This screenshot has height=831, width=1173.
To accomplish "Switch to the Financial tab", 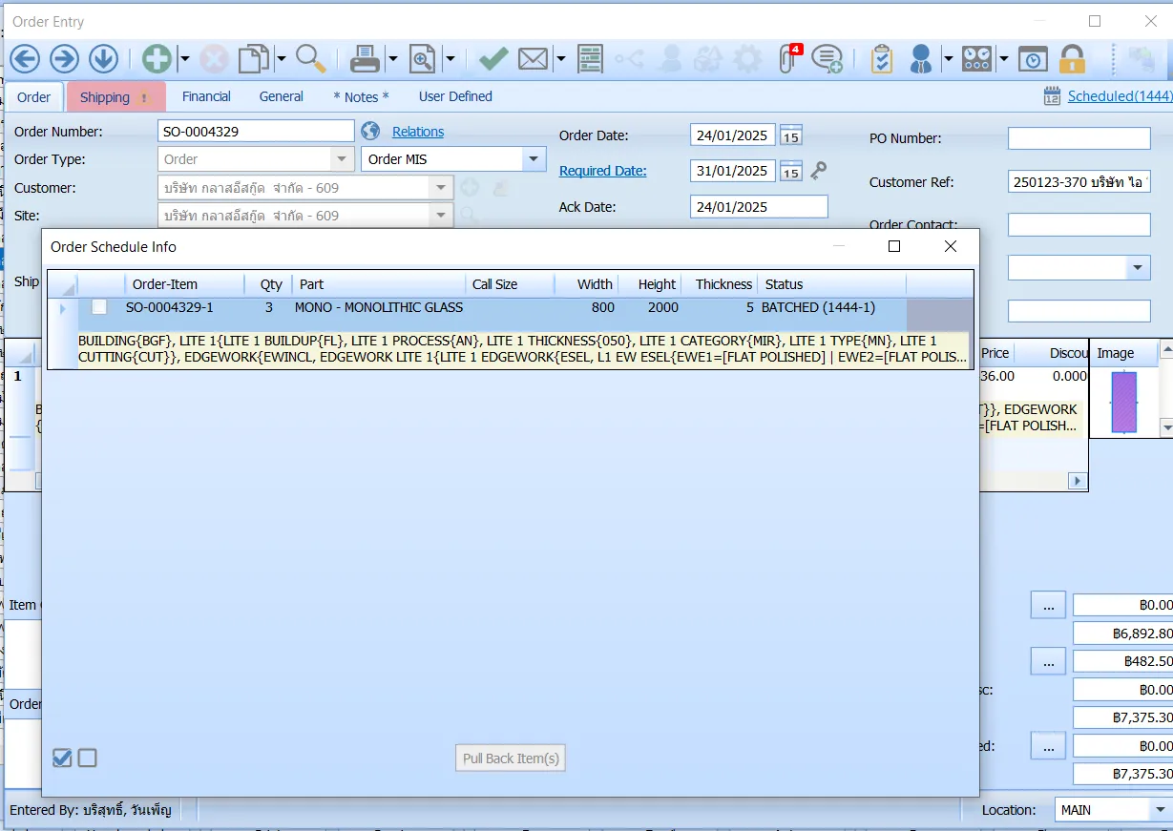I will click(x=206, y=96).
